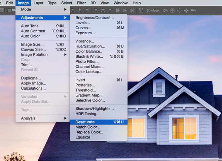The image size is (222, 161).
Task: Select Auto Tone in Image menu
Action: click(x=43, y=26)
